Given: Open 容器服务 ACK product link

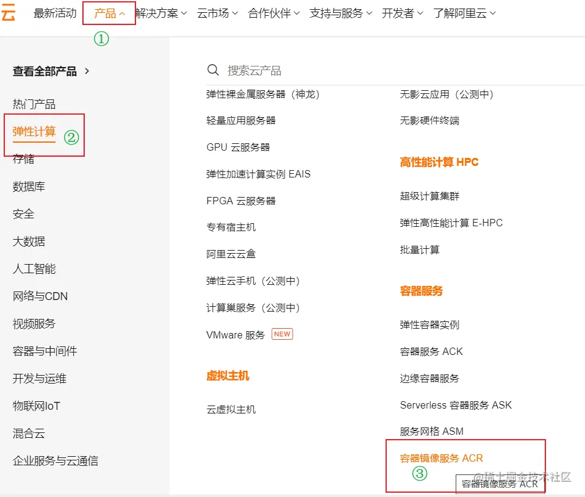Looking at the screenshot, I should 431,352.
